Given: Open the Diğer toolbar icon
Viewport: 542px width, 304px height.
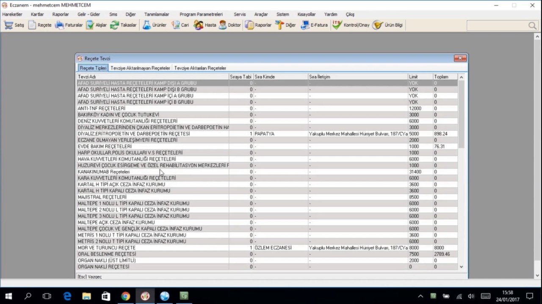Looking at the screenshot, I should (285, 25).
